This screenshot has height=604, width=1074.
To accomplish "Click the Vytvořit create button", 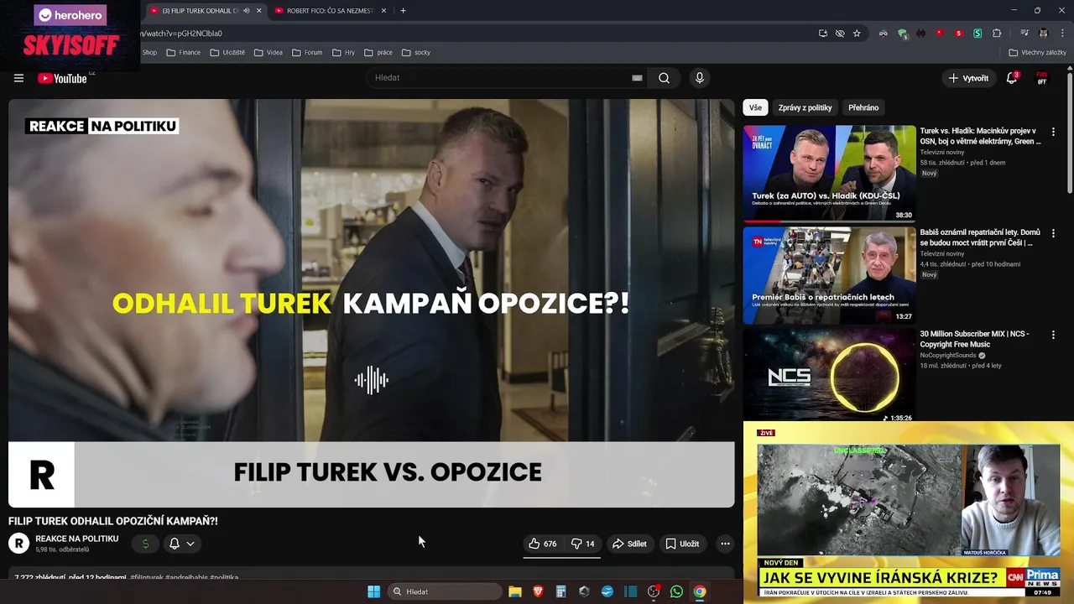I will coord(968,78).
